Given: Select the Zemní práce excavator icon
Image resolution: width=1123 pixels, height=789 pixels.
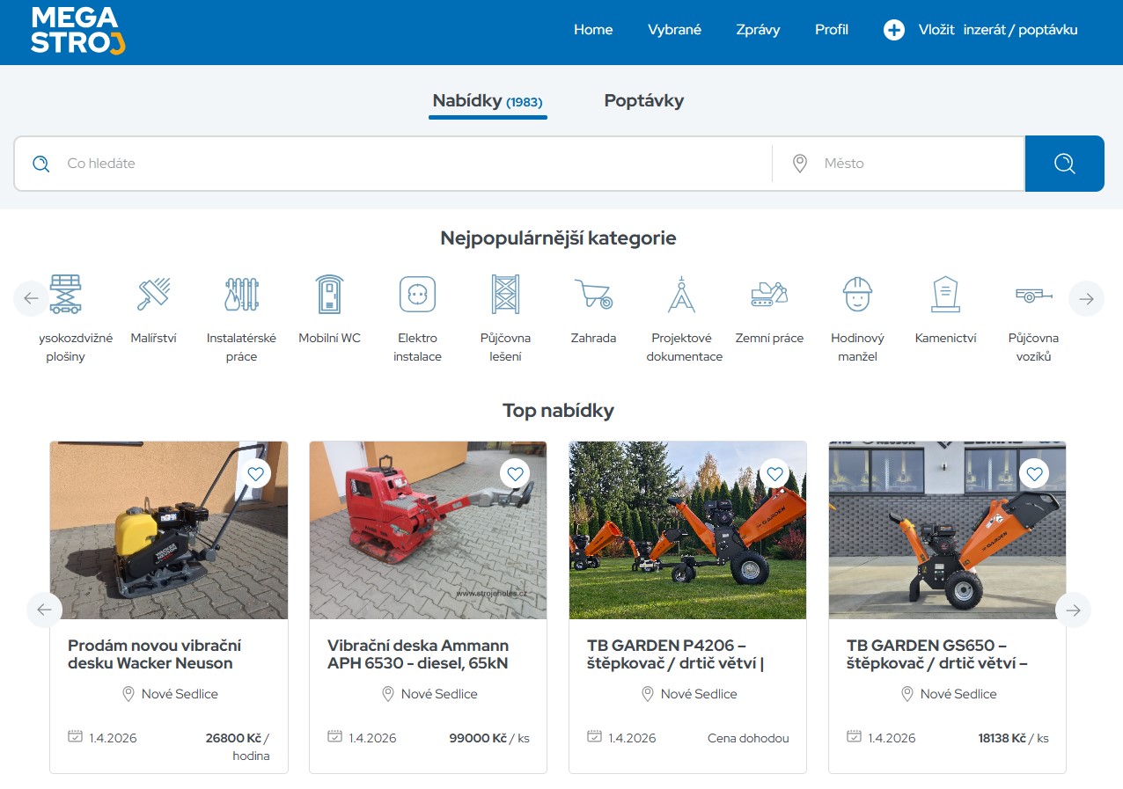Looking at the screenshot, I should pos(770,294).
